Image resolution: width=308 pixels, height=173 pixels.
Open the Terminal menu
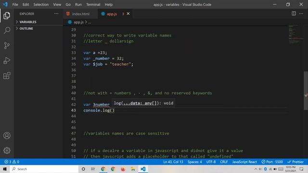click(x=93, y=4)
